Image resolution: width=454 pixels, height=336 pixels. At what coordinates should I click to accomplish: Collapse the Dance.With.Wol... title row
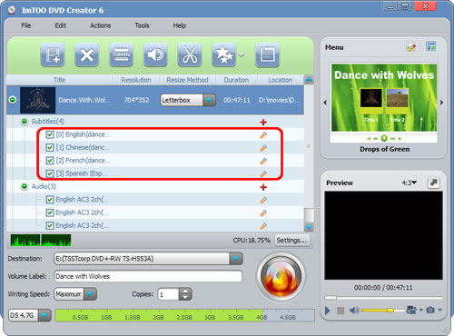pos(13,100)
